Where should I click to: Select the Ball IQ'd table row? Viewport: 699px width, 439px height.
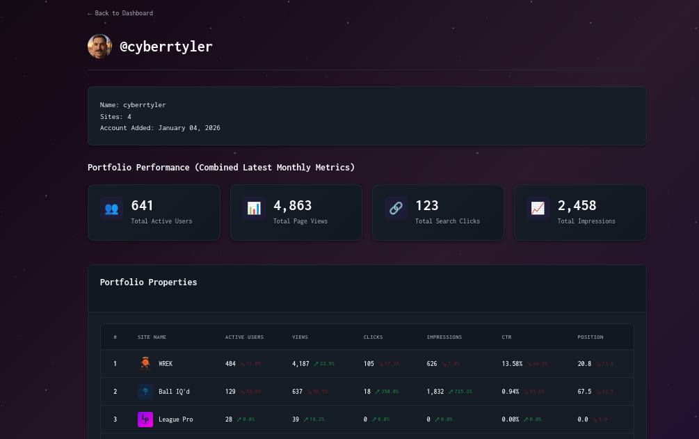point(348,391)
